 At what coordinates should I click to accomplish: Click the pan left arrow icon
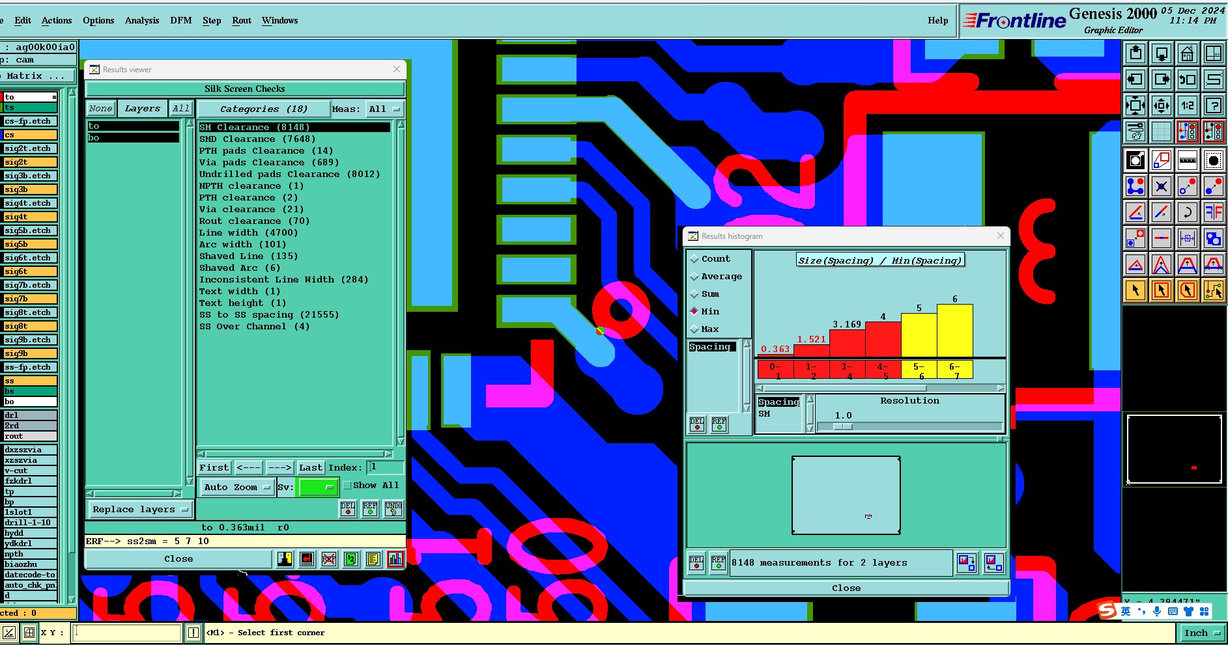[x=1135, y=79]
